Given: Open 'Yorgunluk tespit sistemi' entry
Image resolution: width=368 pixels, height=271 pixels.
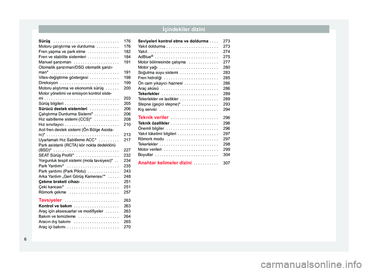Looking at the screenshot, I should click(84, 161).
